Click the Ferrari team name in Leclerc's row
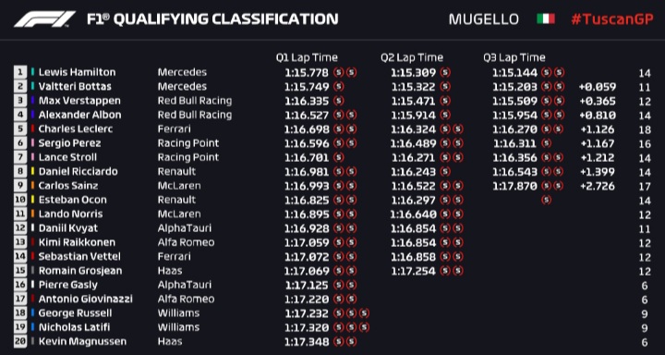 pyautogui.click(x=174, y=129)
